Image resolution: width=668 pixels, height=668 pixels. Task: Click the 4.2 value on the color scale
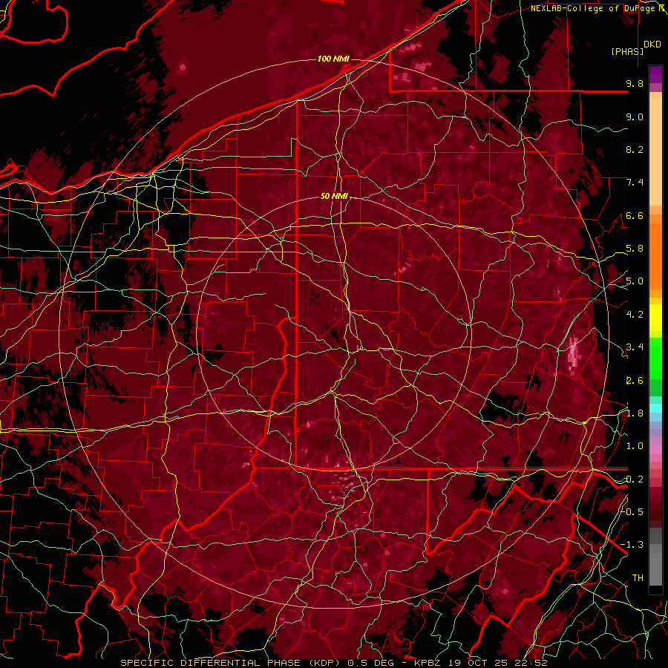click(x=635, y=315)
